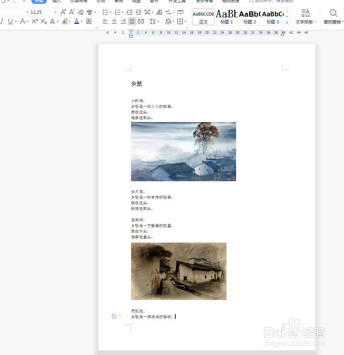Expand borders dropdown arrow
344x355 pixels.
pyautogui.click(x=185, y=22)
